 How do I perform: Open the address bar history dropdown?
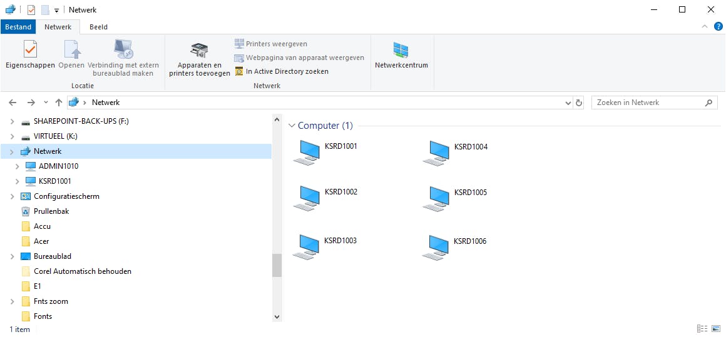click(x=568, y=103)
